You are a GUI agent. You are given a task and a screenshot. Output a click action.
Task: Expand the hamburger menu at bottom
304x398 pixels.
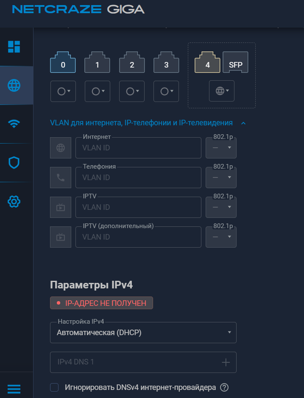(14, 389)
